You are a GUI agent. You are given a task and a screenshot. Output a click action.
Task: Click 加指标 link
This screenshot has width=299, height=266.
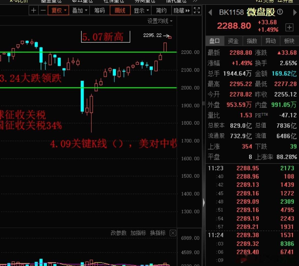point(138,233)
